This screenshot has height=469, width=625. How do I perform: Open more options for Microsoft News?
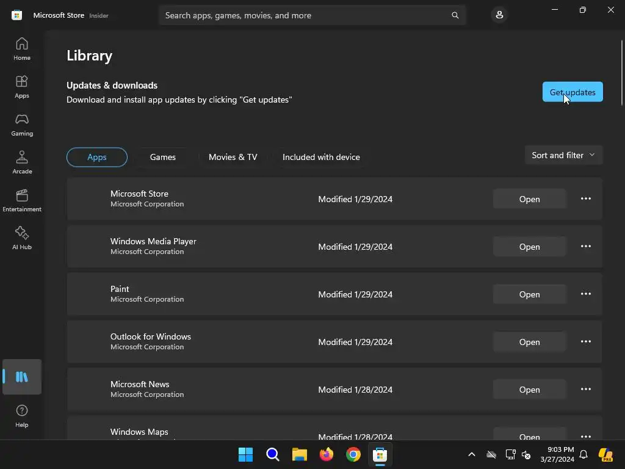585,389
